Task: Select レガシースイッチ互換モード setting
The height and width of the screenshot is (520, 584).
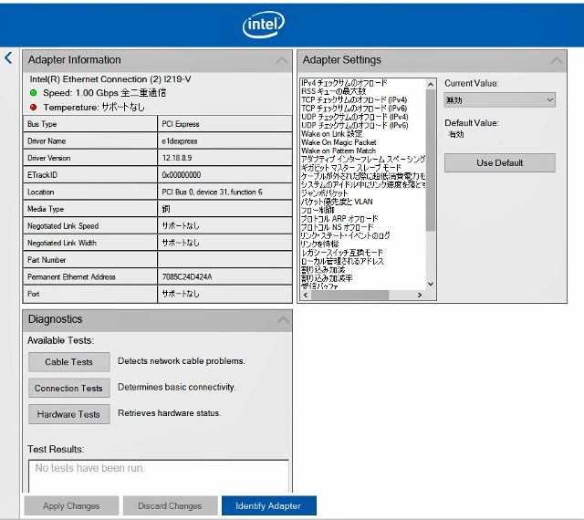Action: 342,253
